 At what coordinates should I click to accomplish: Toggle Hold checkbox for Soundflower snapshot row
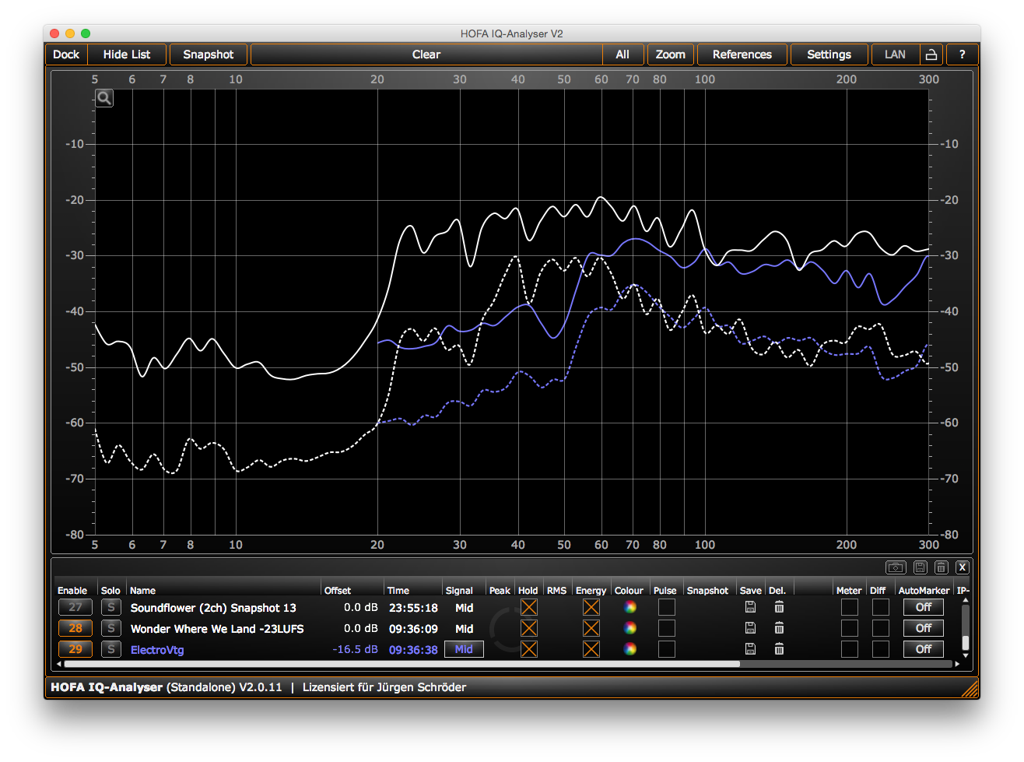[529, 607]
